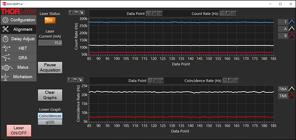Image resolution: width=296 pixels, height=140 pixels.
Task: Toggle the Laser Status ON indicator
Action: coord(50,20)
